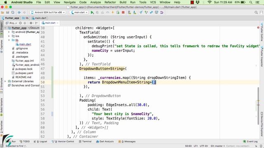This screenshot has height=148, width=264.
Task: Open the Device File Explorer side panel
Action: tap(262, 125)
